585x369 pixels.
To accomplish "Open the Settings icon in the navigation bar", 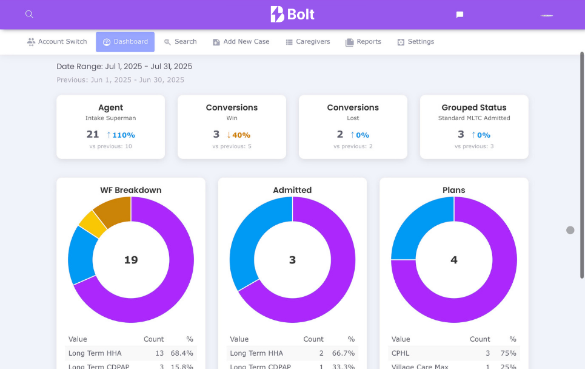I will [400, 41].
